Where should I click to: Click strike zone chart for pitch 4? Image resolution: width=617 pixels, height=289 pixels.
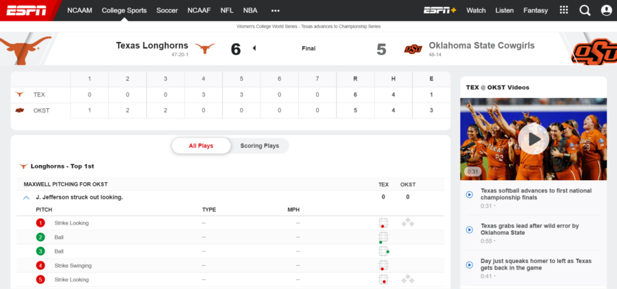[x=383, y=266]
